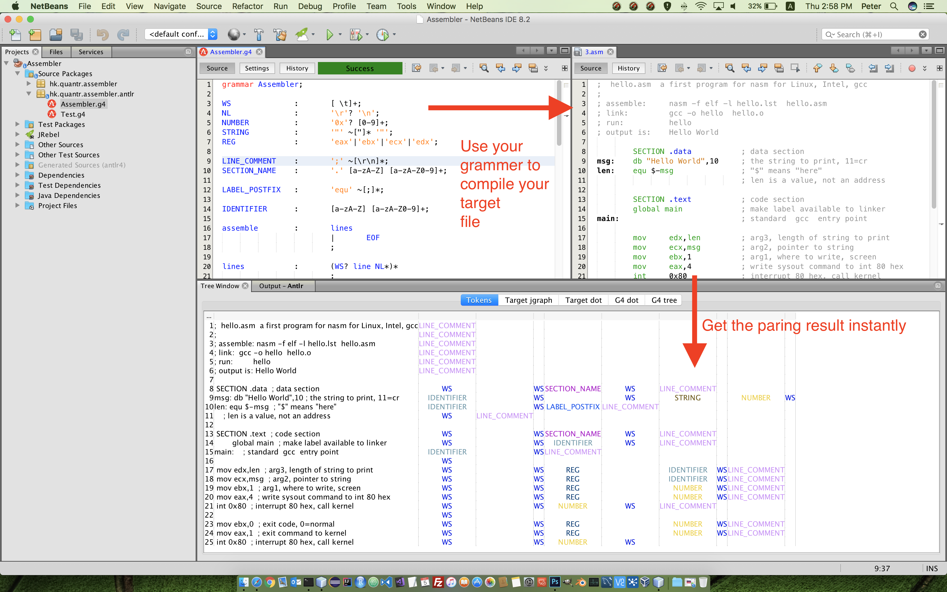The height and width of the screenshot is (592, 947).
Task: Switch to History view in Assembler.g4 editor
Action: (297, 68)
